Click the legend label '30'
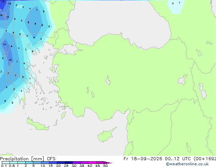The height and width of the screenshot is (167, 216). click(x=74, y=166)
